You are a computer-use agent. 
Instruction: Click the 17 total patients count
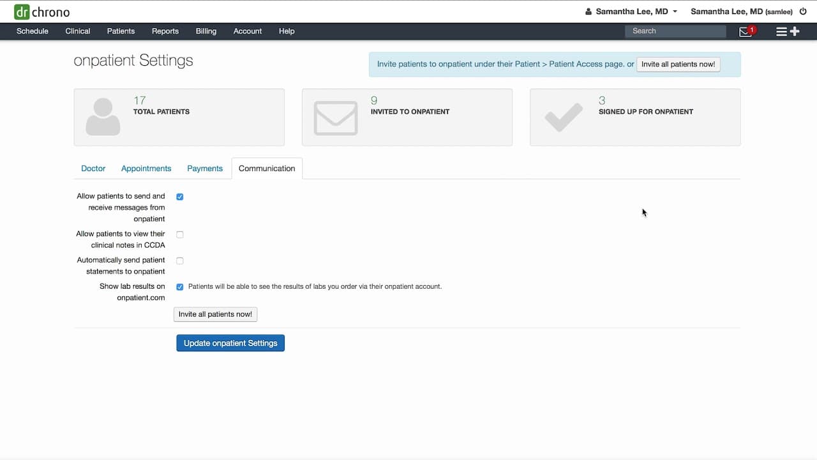pyautogui.click(x=140, y=100)
